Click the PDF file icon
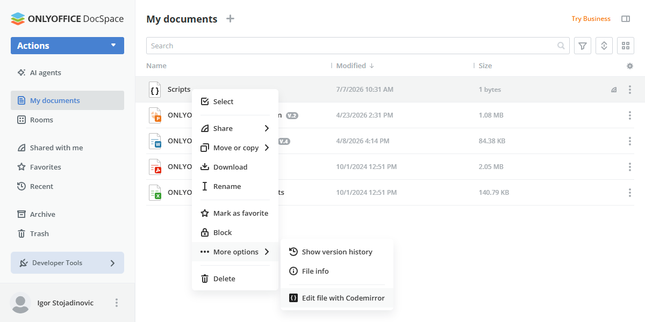This screenshot has width=645, height=322. point(155,167)
